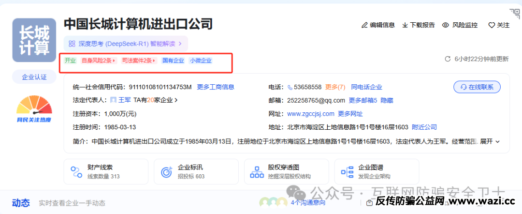Click the 在线联系 button
Viewport: 522px width, 214px height.
477,87
